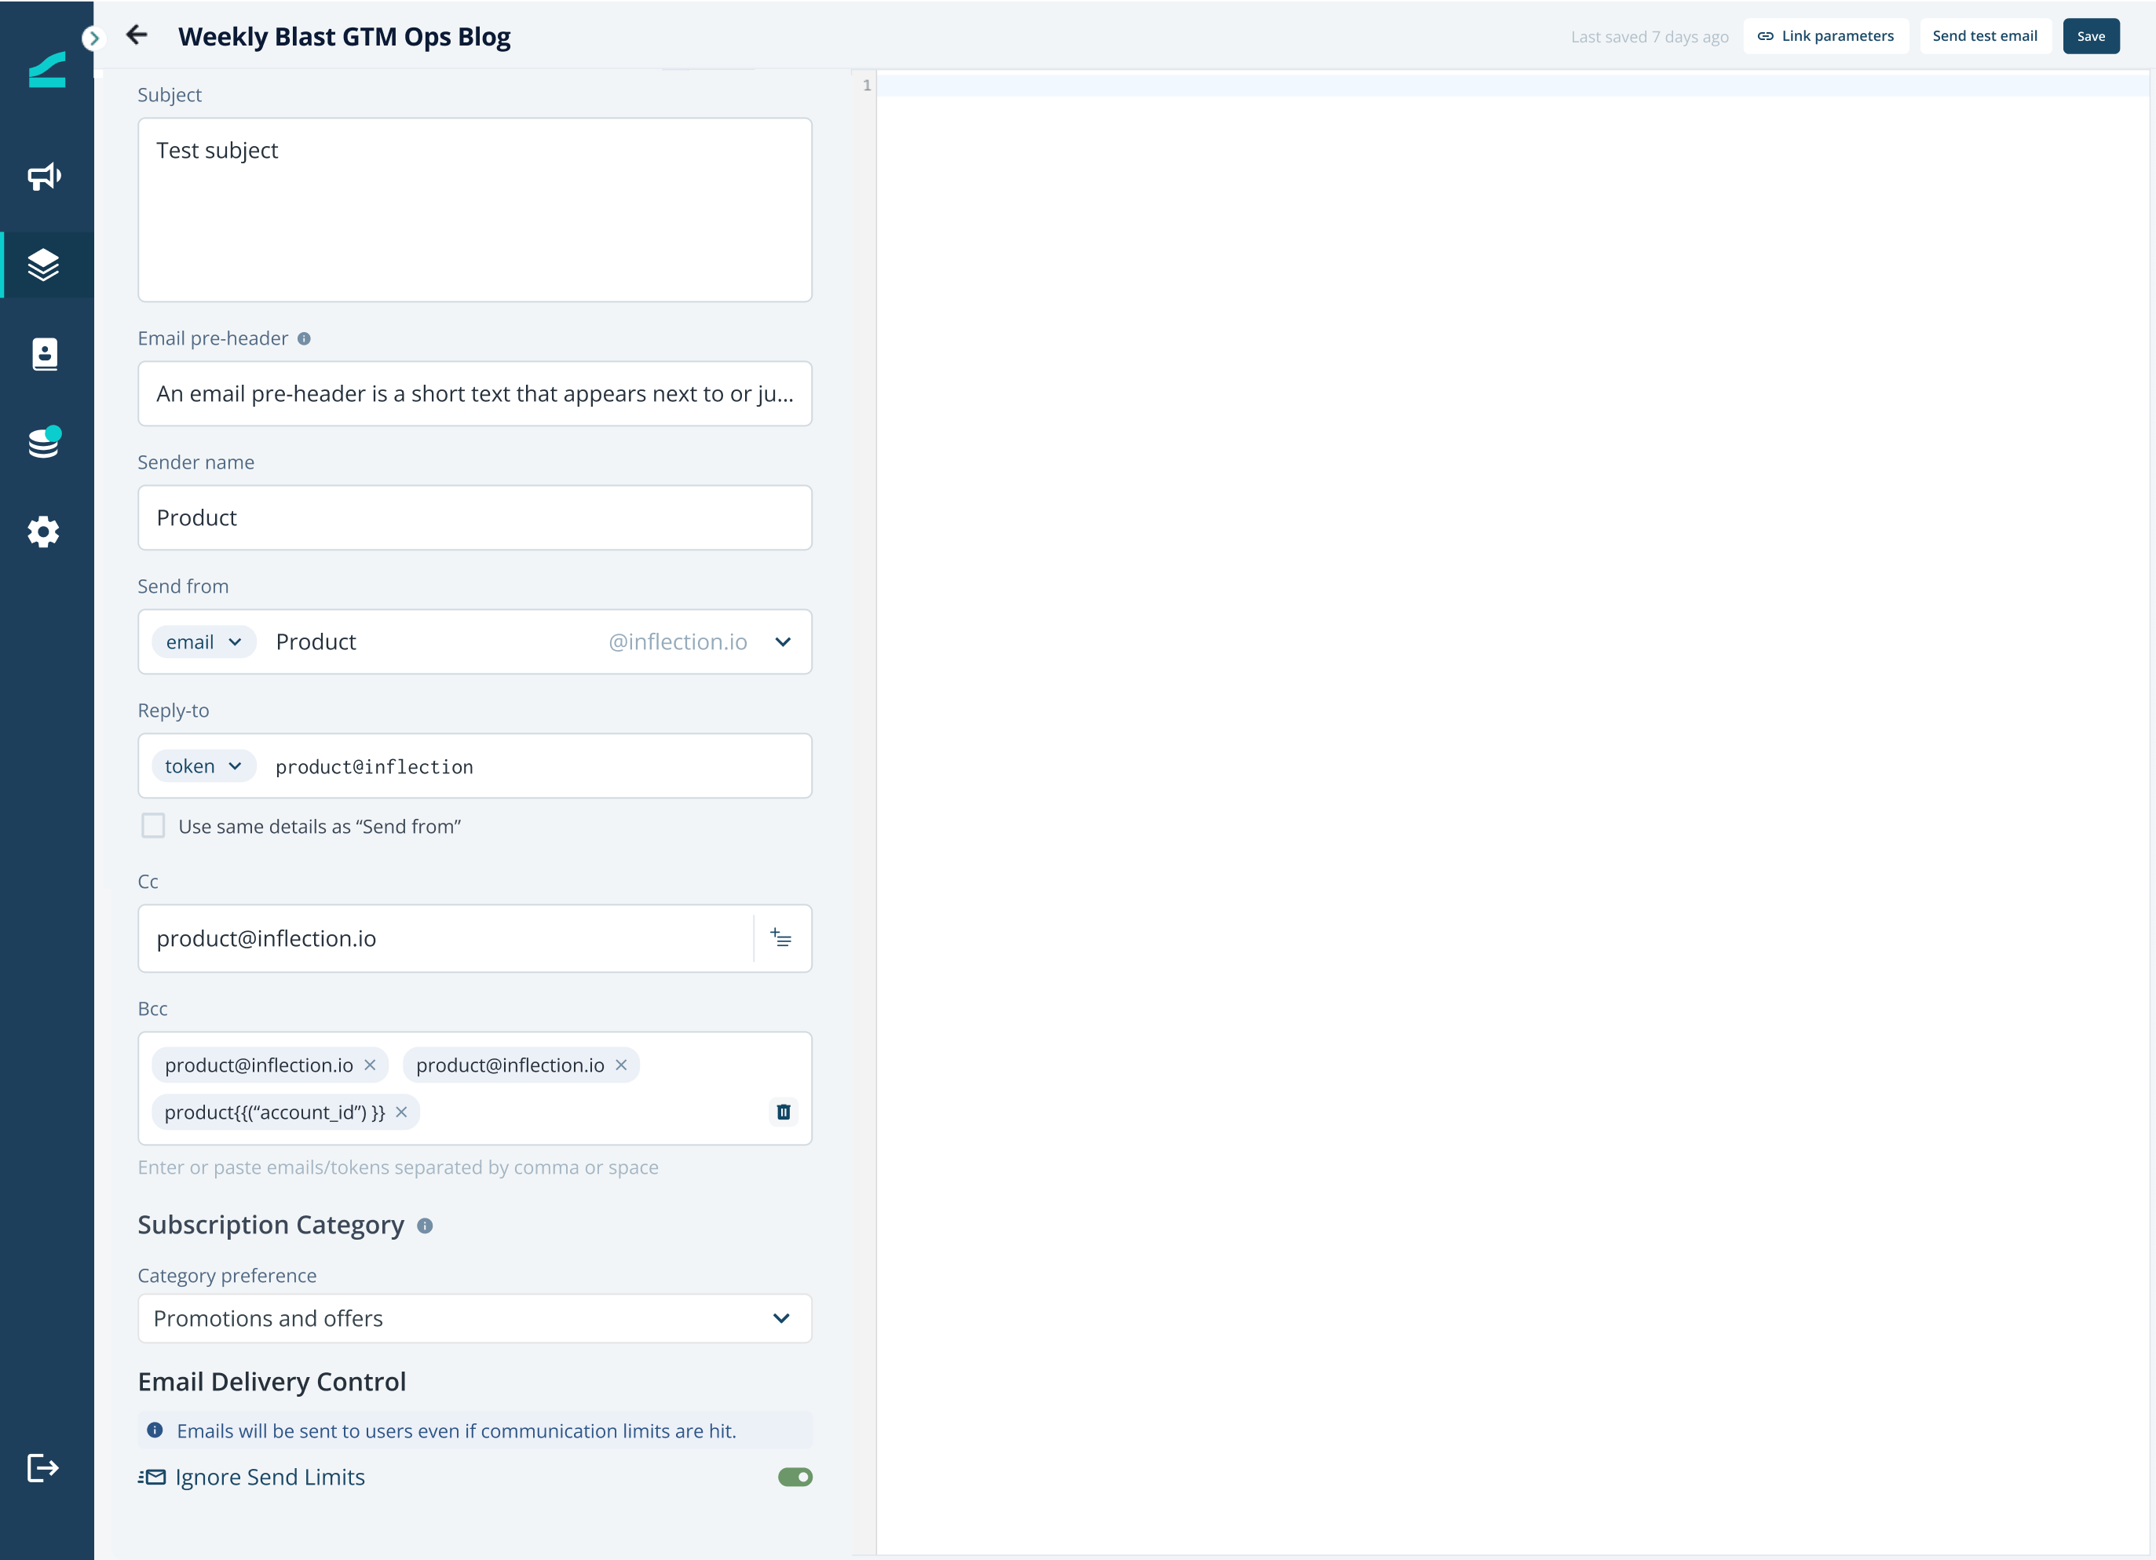
Task: Remove the second product@inflection.io Bcc chip
Action: [621, 1065]
